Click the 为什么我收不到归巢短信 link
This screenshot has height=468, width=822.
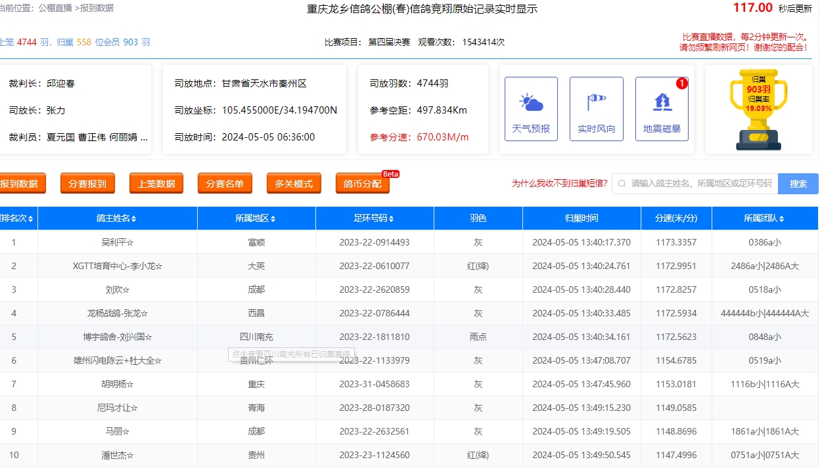[559, 184]
